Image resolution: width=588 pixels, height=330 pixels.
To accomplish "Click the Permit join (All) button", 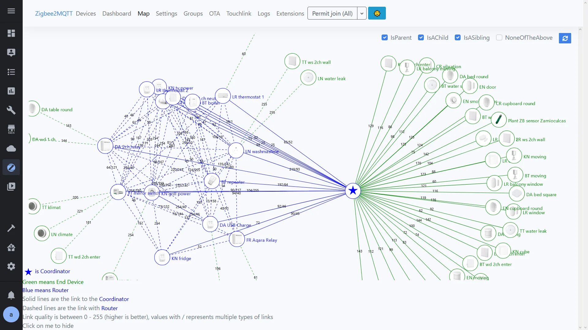I will (x=332, y=13).
